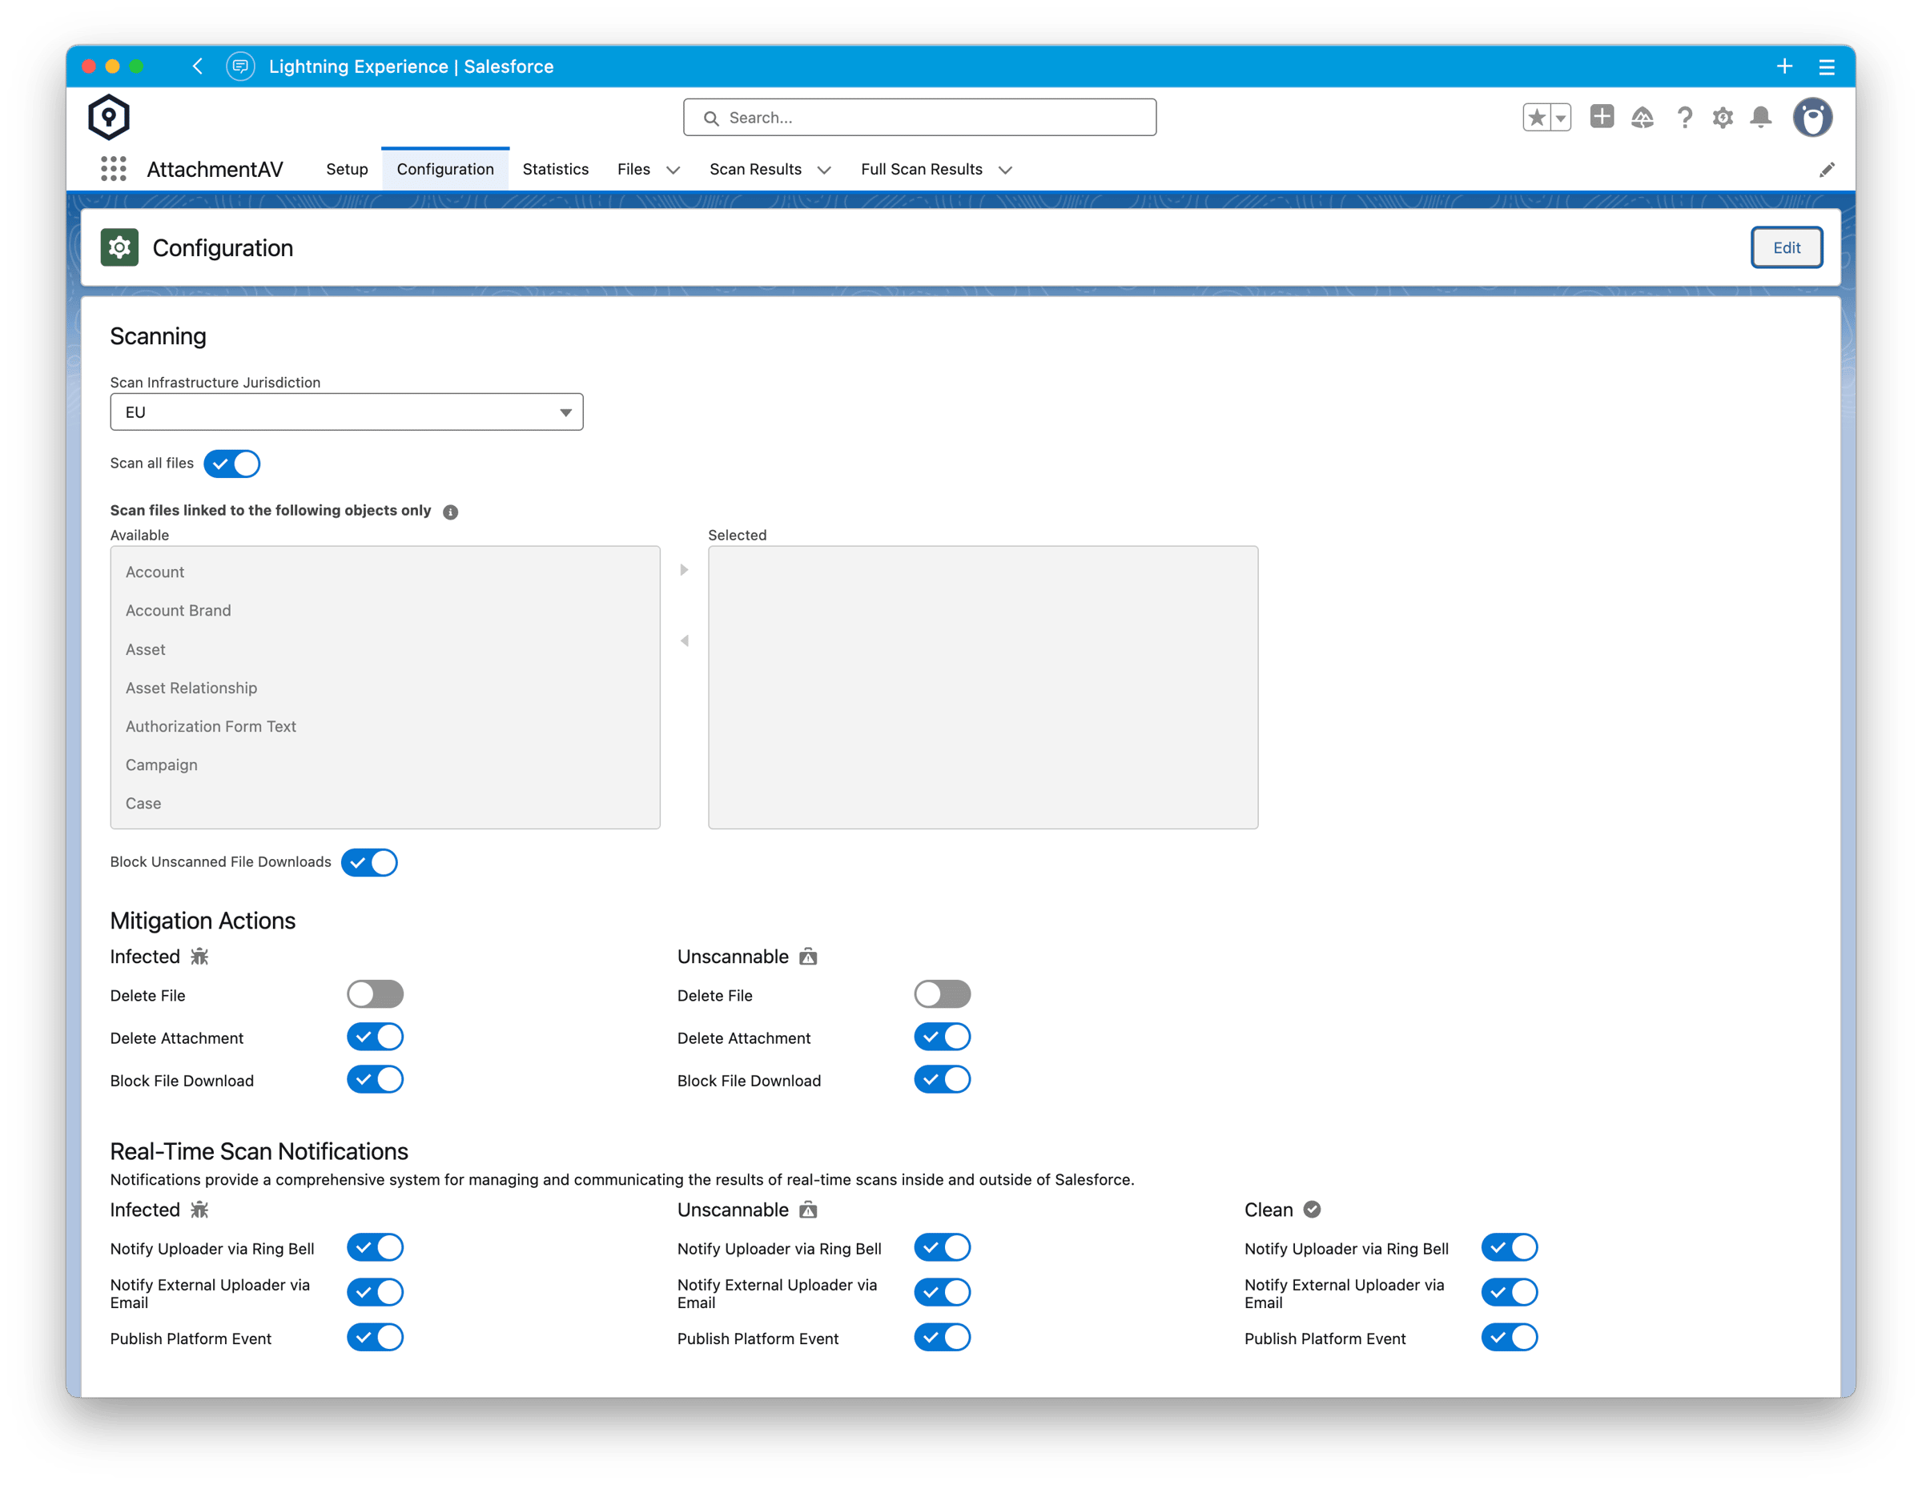The height and width of the screenshot is (1485, 1922).
Task: Toggle Clean Notify Uploader via Ring Bell
Action: click(x=1510, y=1247)
